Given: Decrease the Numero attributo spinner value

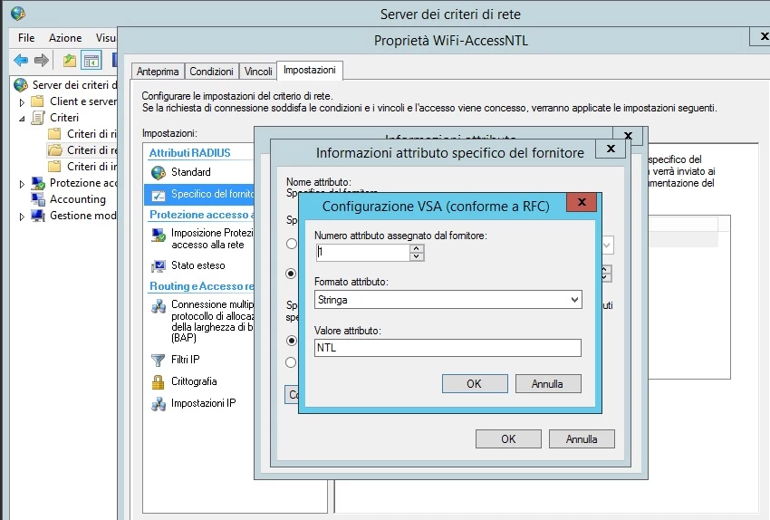Looking at the screenshot, I should pyautogui.click(x=417, y=256).
